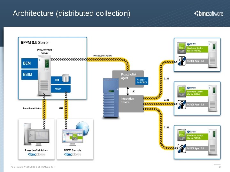Click Sentry Software logo in bottom host box

191,132
